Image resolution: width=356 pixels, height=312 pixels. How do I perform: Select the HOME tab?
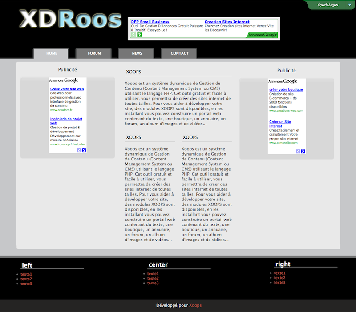51,53
